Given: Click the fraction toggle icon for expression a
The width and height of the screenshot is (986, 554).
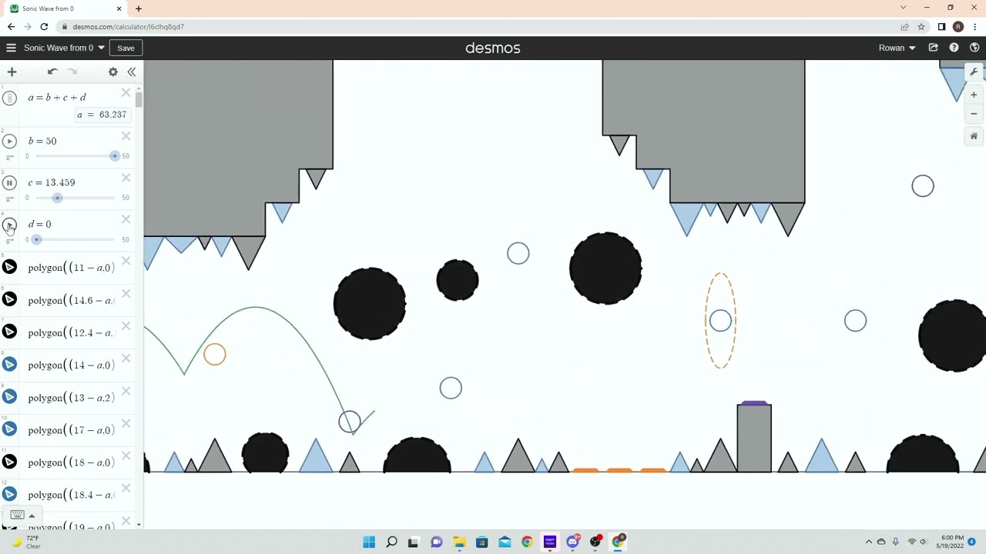Looking at the screenshot, I should point(9,98).
